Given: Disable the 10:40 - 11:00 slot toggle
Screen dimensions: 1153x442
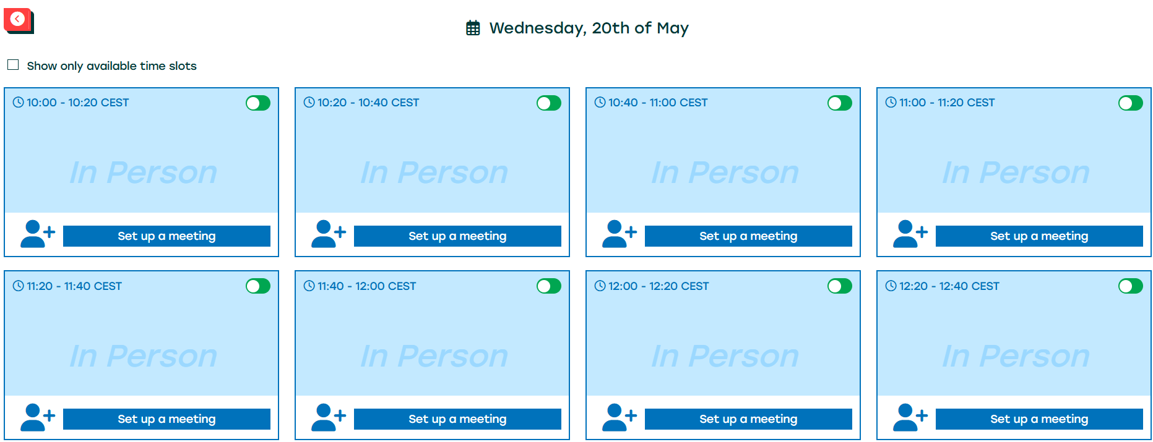Looking at the screenshot, I should (840, 103).
